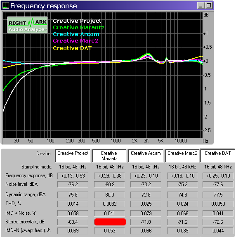Click frequency response value +0.18, -0.10

click(x=182, y=176)
